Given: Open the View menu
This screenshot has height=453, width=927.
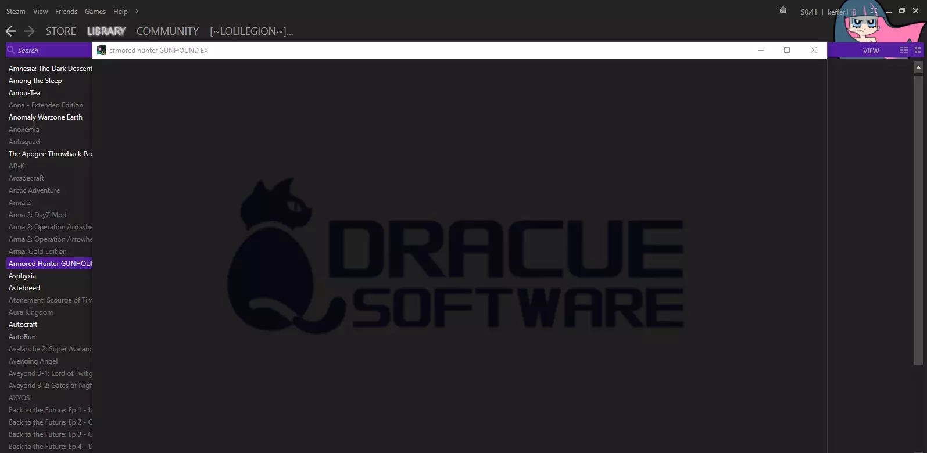Looking at the screenshot, I should (x=40, y=12).
